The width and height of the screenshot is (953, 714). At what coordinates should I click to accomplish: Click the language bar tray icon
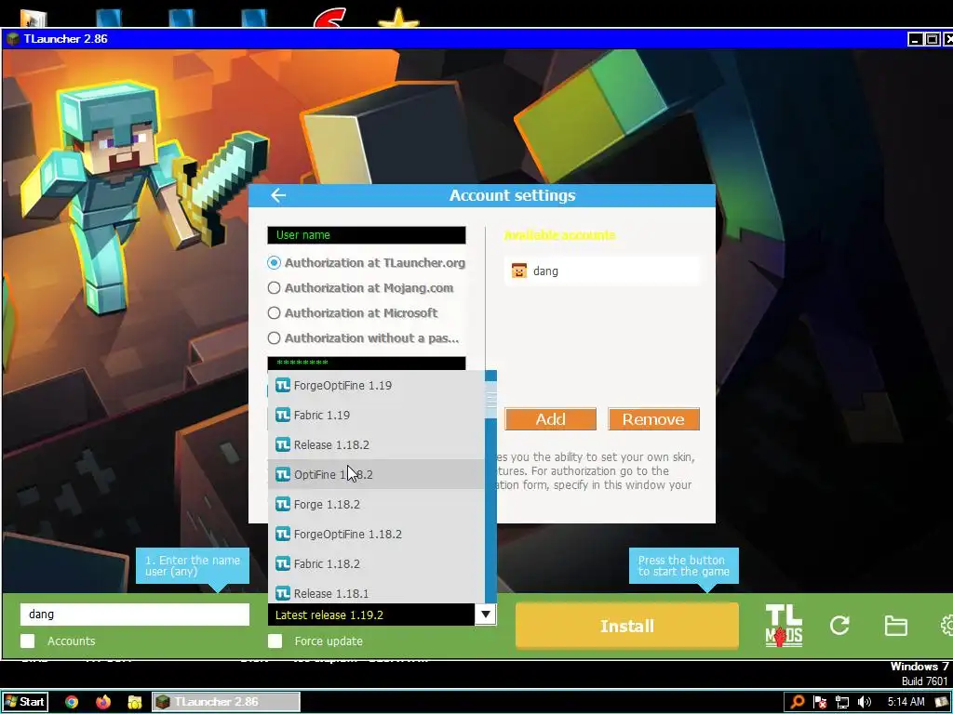[941, 702]
